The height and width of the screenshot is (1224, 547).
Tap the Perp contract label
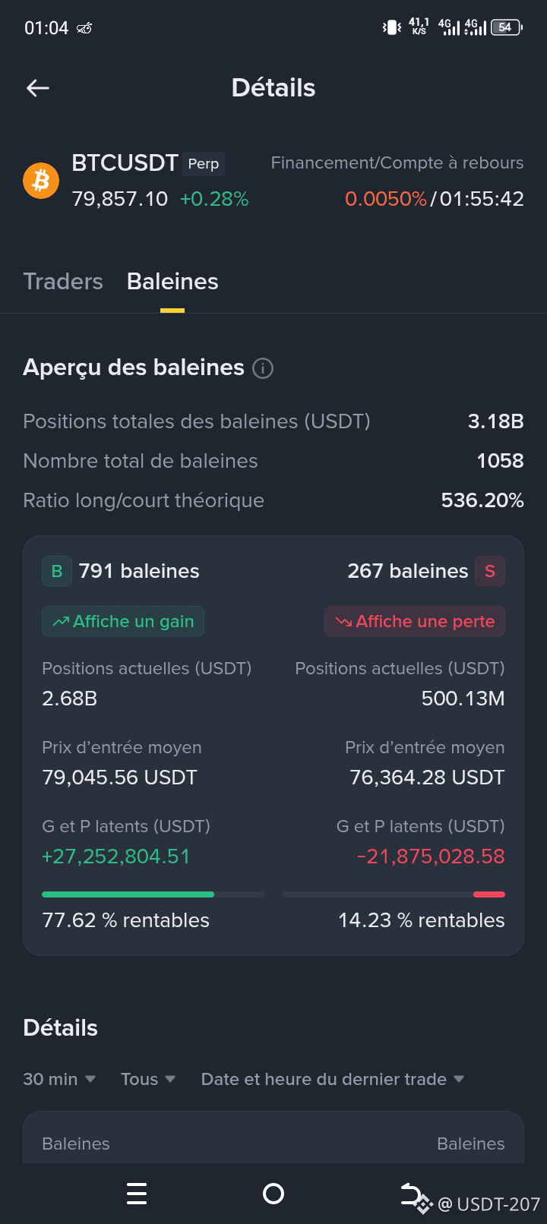[x=204, y=164]
